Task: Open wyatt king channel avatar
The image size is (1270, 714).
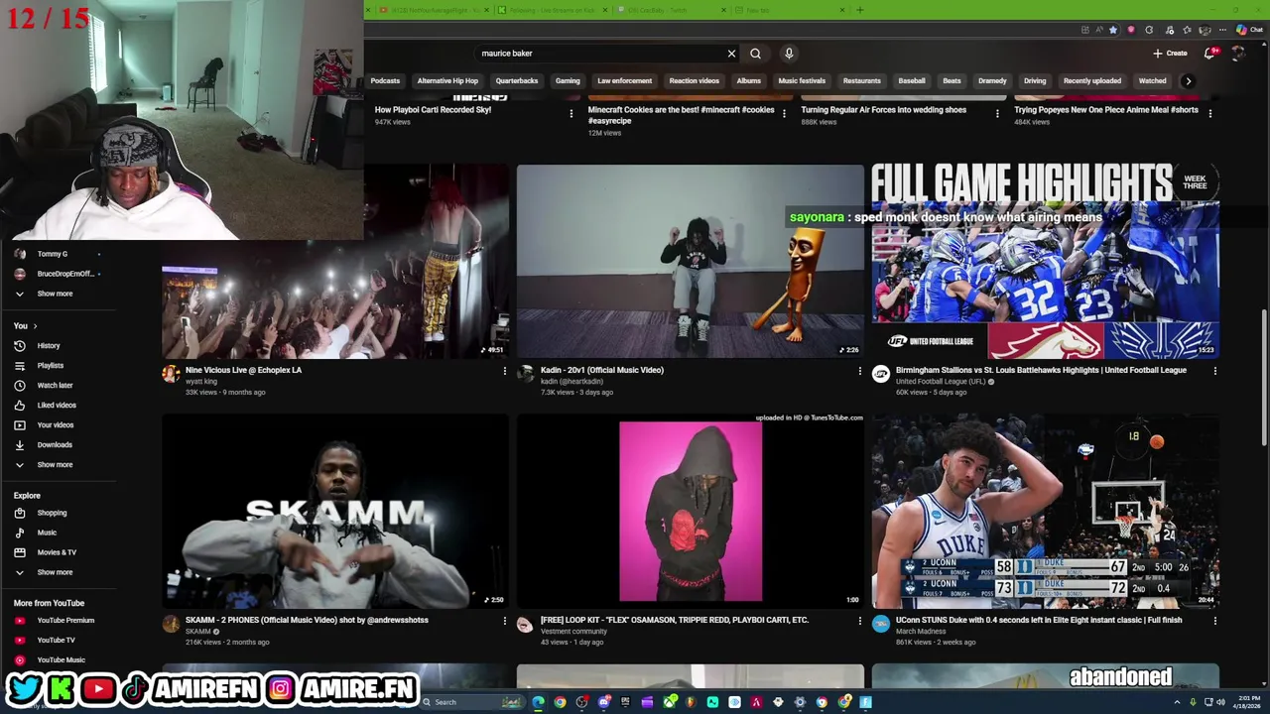Action: [x=171, y=374]
